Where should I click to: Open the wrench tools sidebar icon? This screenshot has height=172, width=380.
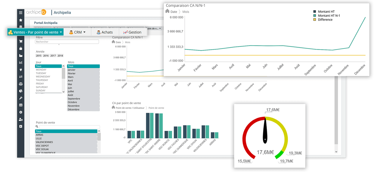pyautogui.click(x=20, y=98)
